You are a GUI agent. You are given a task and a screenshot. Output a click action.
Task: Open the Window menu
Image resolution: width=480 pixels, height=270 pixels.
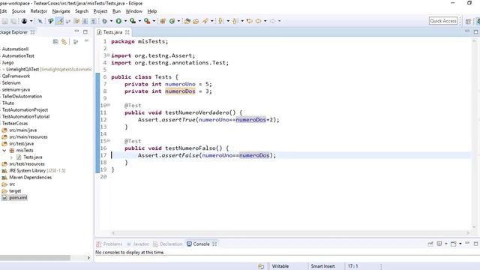pyautogui.click(x=133, y=11)
